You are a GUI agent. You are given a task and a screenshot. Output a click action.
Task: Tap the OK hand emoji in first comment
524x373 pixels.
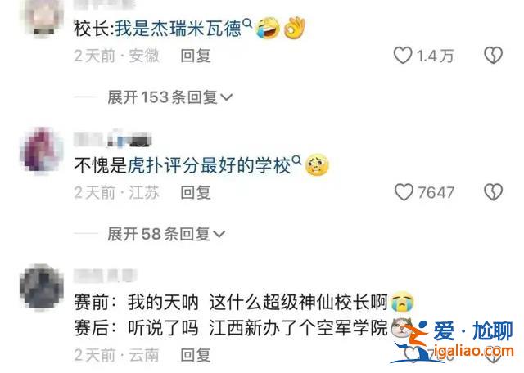coord(295,28)
